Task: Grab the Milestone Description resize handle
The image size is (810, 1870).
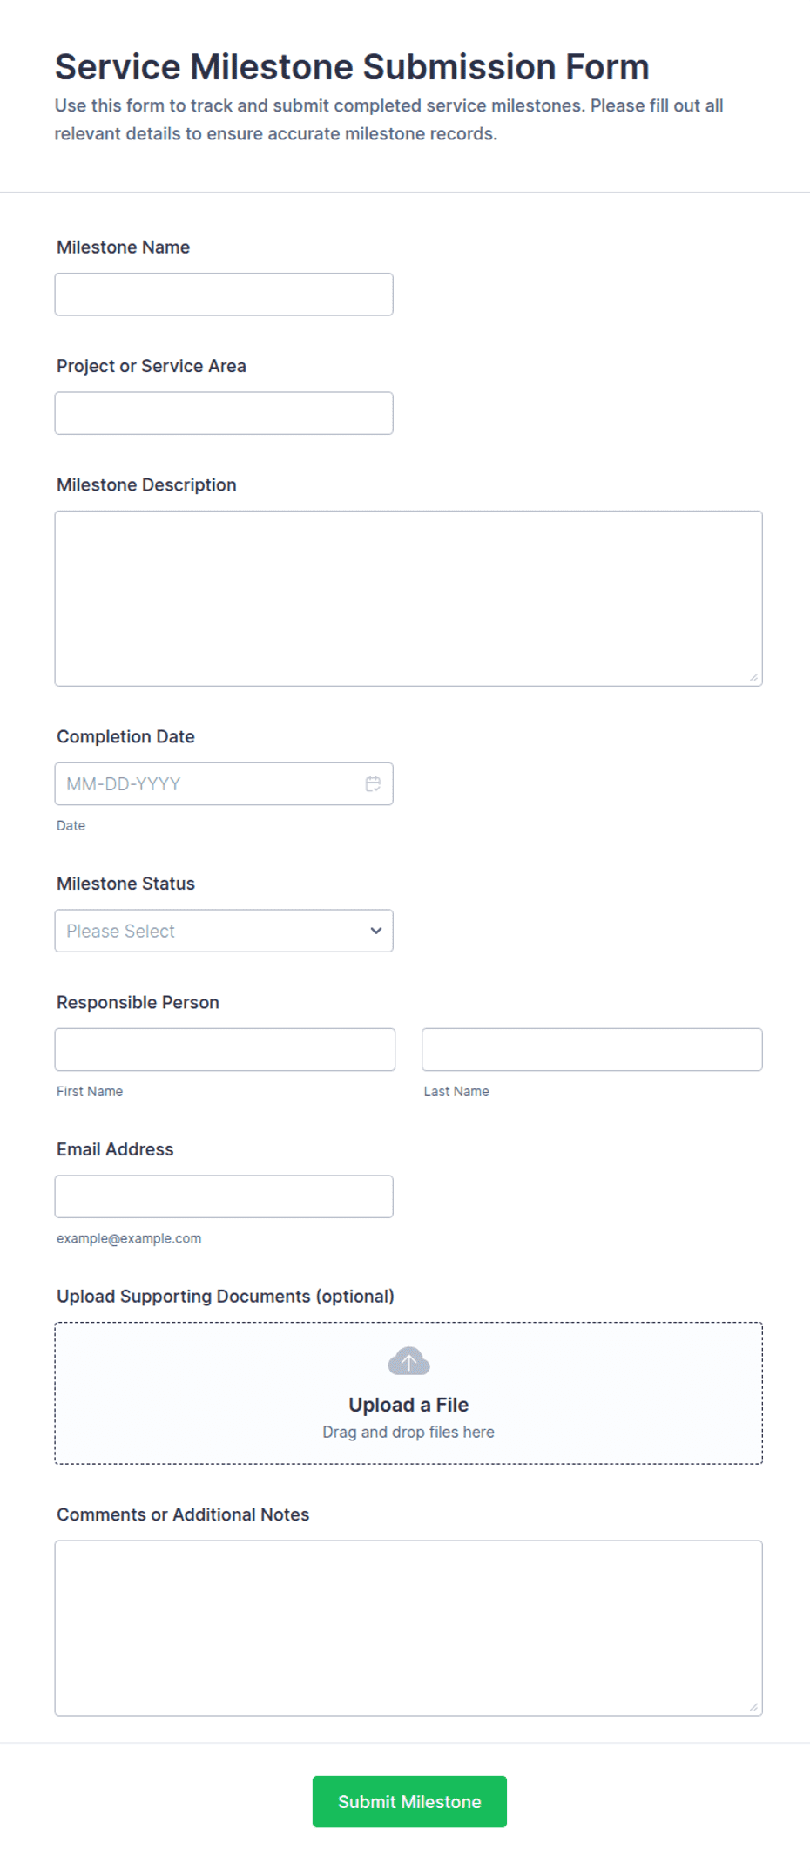Action: click(x=754, y=678)
